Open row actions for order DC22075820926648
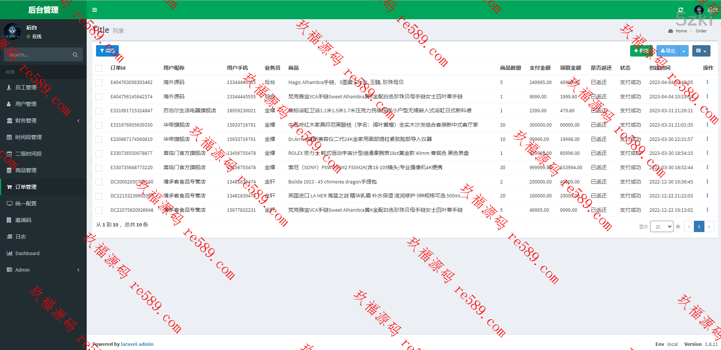This screenshot has width=721, height=350. (x=707, y=210)
